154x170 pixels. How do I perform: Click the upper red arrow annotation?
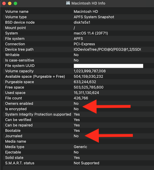click(x=107, y=106)
